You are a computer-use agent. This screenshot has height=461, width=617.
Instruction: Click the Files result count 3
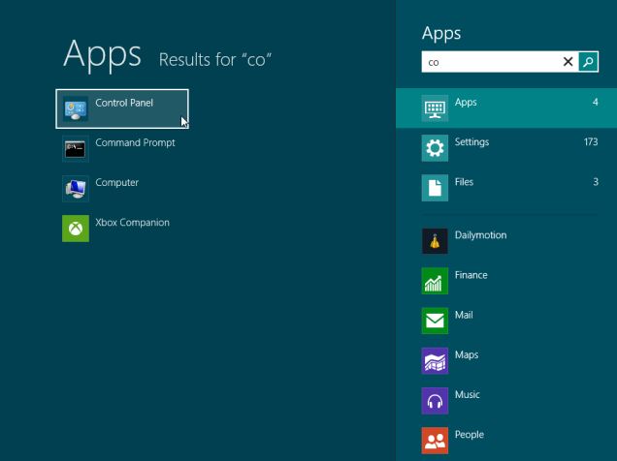596,182
